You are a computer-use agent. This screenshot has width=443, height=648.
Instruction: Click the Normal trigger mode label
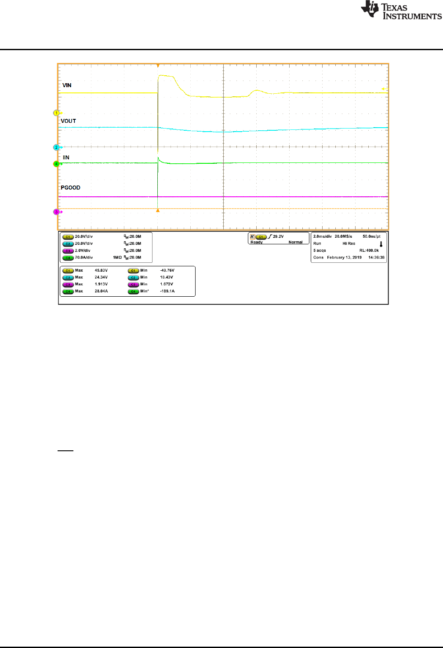pos(295,242)
